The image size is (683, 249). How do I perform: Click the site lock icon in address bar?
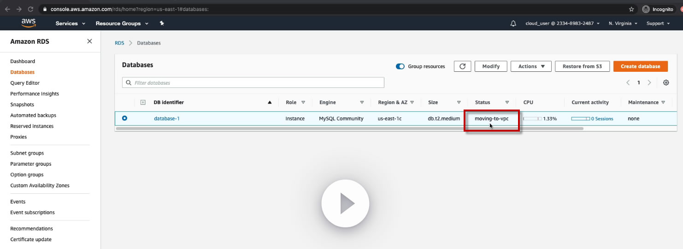tap(44, 9)
